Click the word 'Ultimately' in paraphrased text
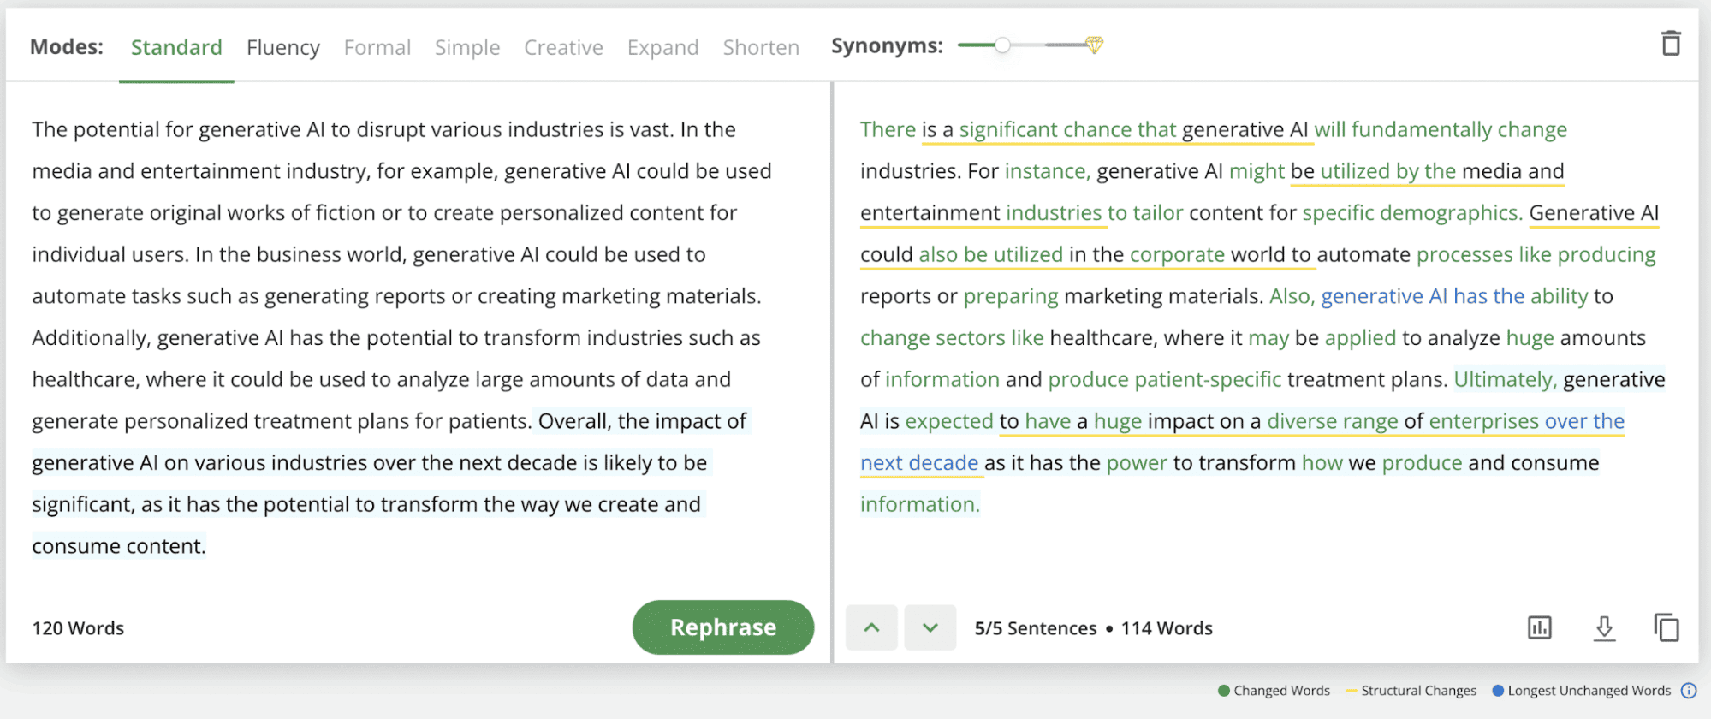1711x719 pixels. [1504, 379]
